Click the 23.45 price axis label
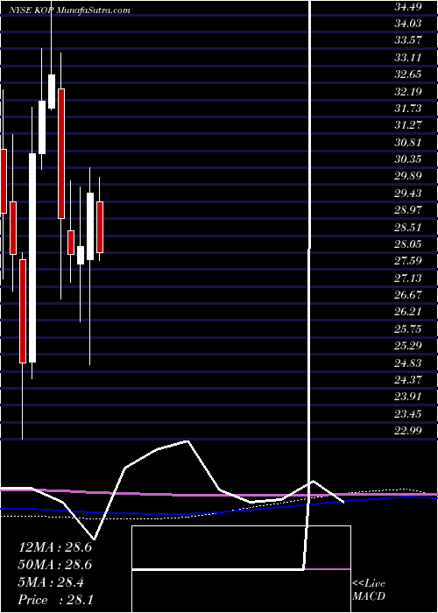This screenshot has height=613, width=438. pyautogui.click(x=408, y=414)
